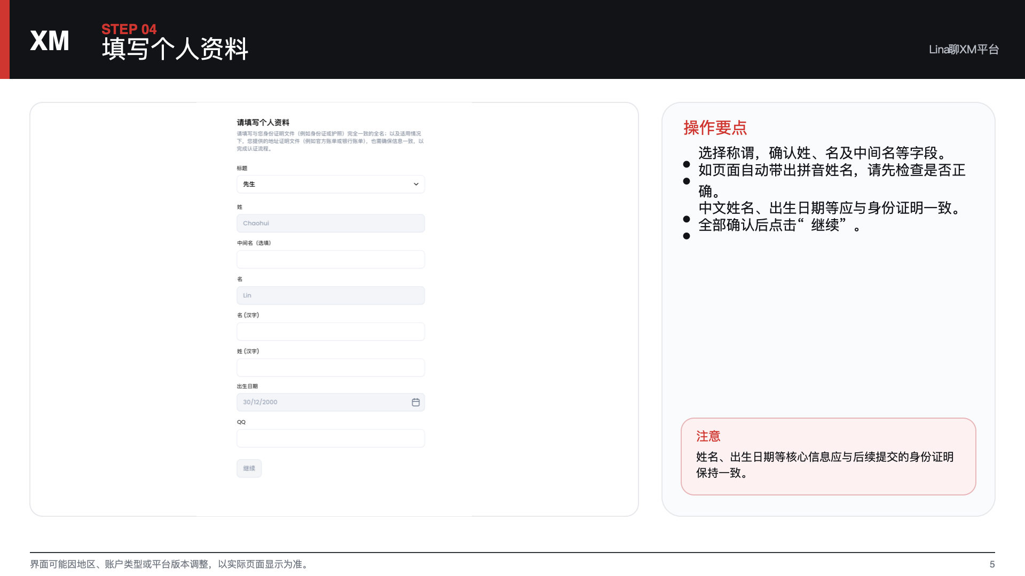Click the 姓 (汉字) input field
This screenshot has height=576, width=1025.
click(330, 367)
